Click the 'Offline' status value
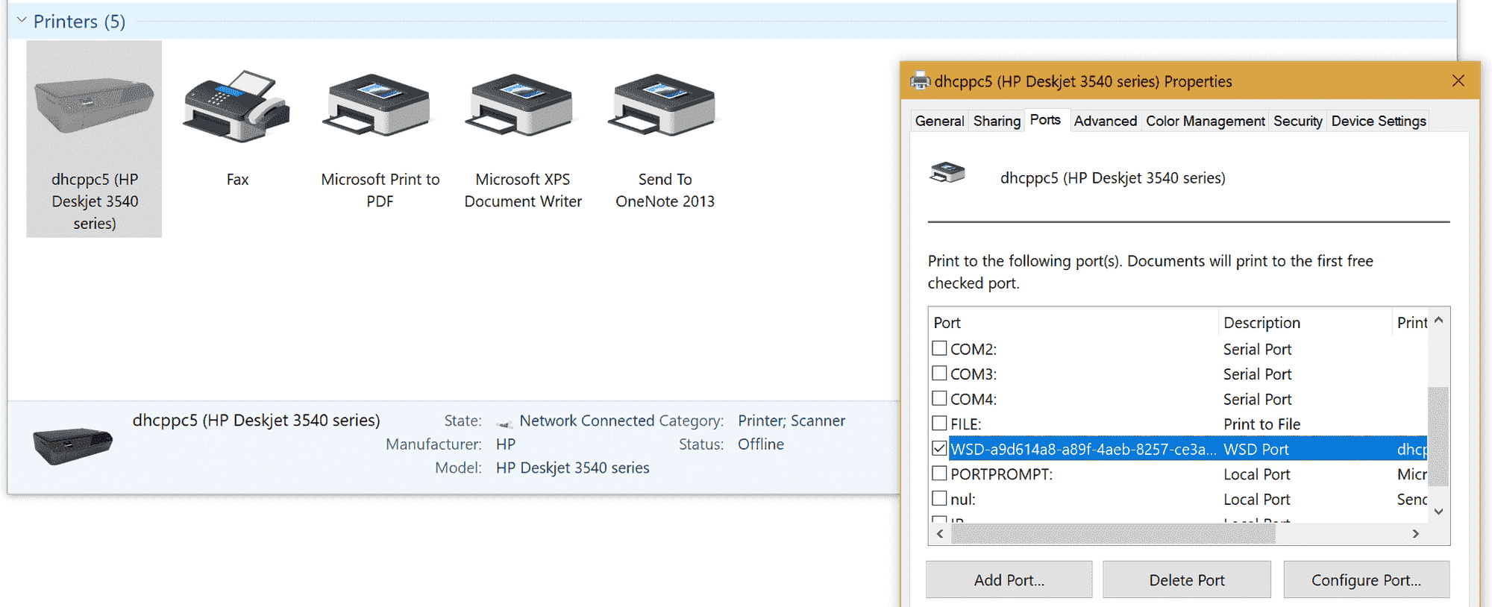 (761, 444)
